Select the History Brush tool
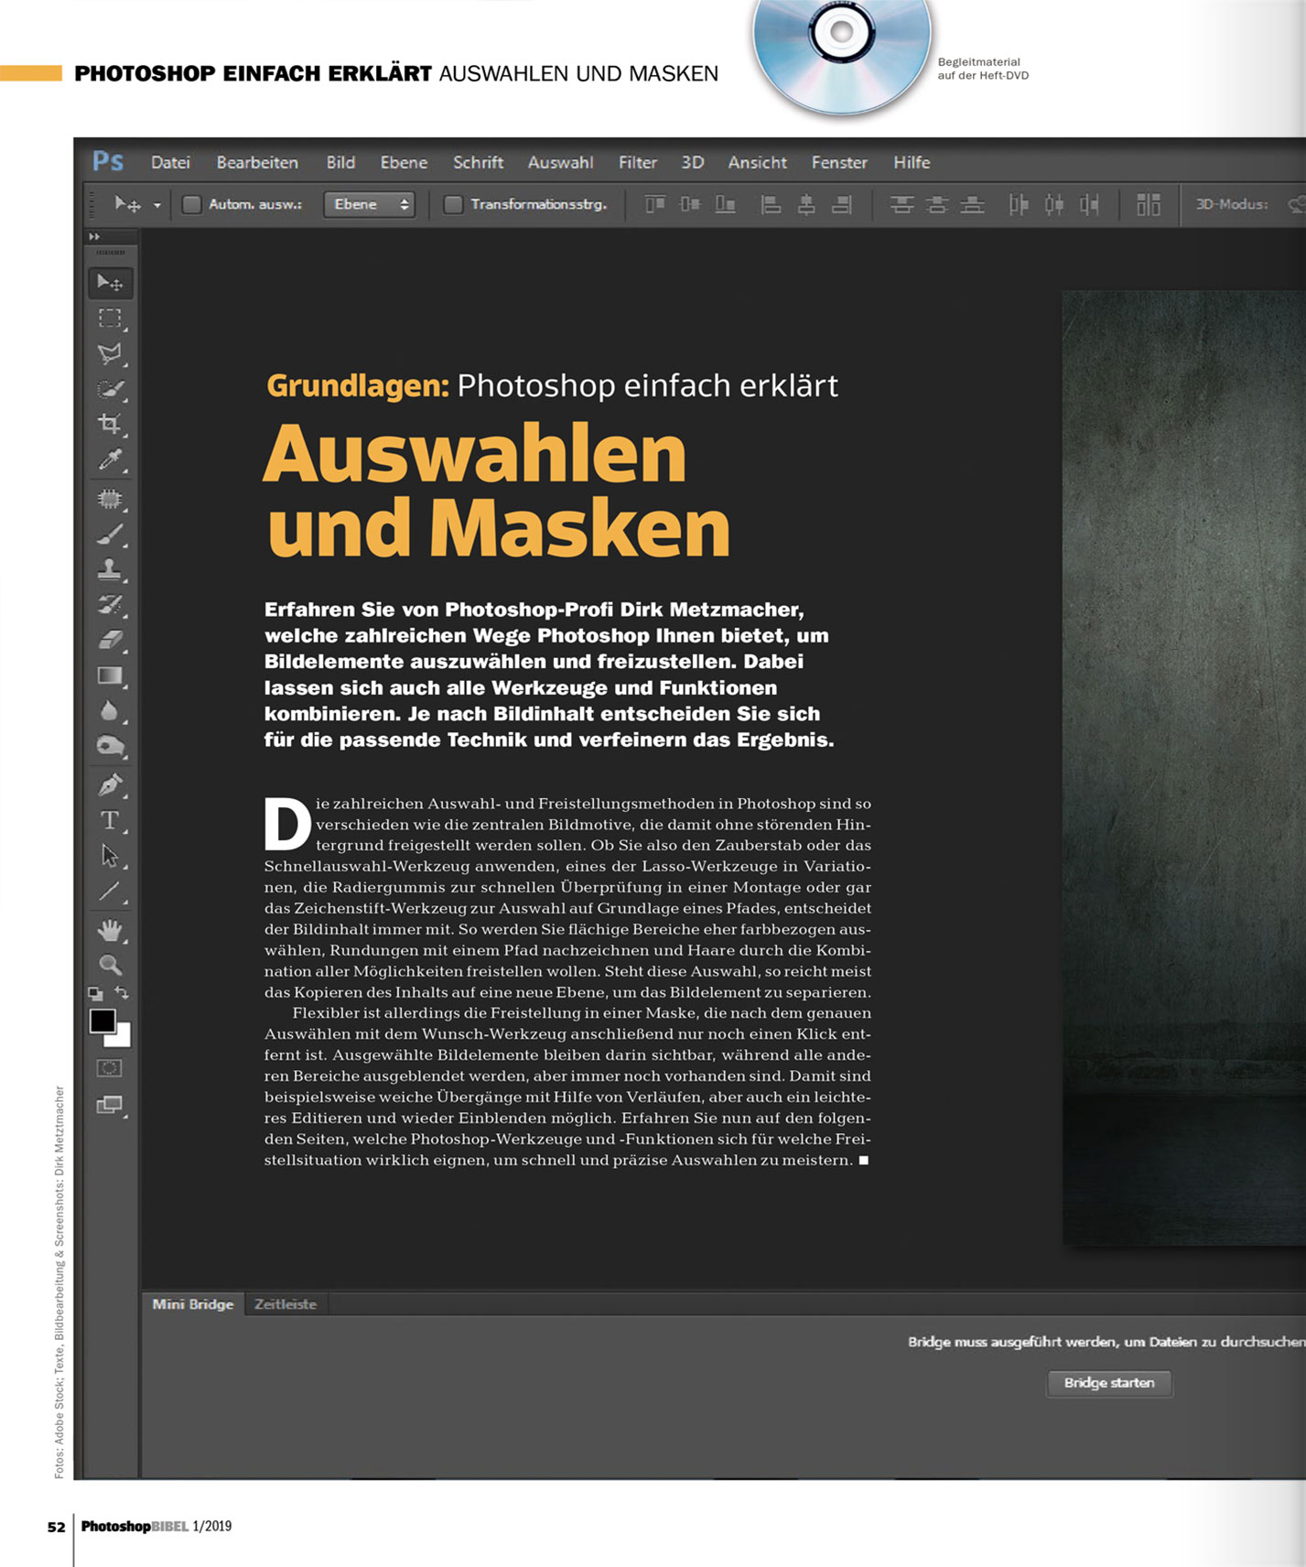The width and height of the screenshot is (1306, 1567). tap(111, 604)
